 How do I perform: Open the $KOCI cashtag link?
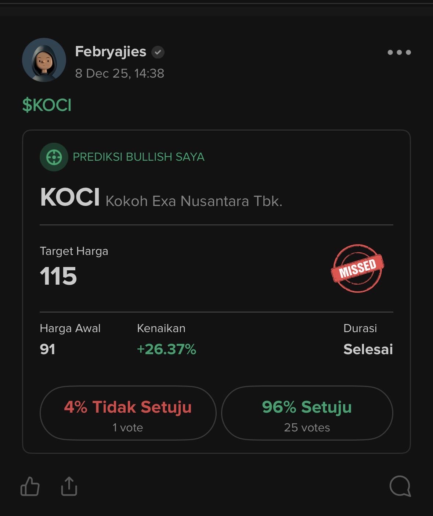pyautogui.click(x=47, y=105)
